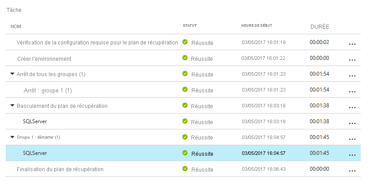The width and height of the screenshot is (370, 187).
Task: Open ellipsis menu for Basculement du plan row
Action: 352,107
